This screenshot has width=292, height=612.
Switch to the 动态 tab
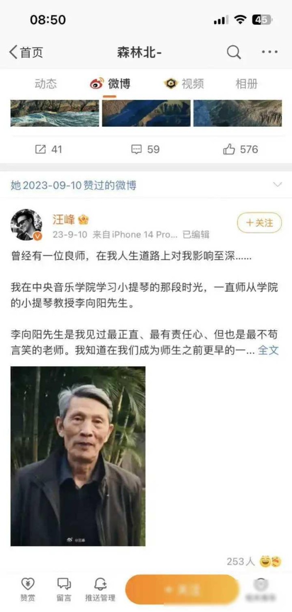[46, 84]
